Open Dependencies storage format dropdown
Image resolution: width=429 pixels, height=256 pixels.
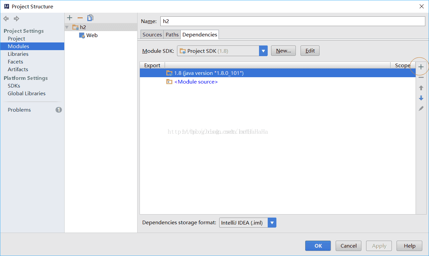(272, 223)
